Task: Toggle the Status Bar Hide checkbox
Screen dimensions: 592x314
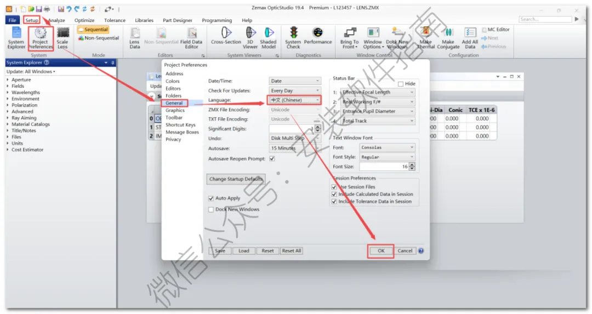Action: 401,84
